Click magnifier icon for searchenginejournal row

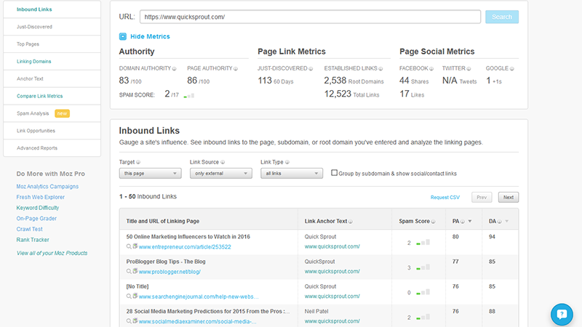[129, 296]
